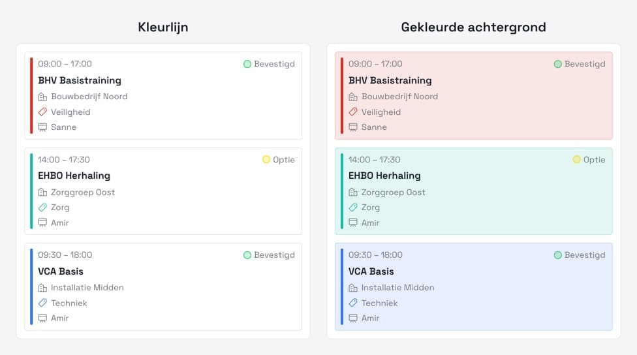Click Bevestigd label on pink BHV Basistraining card
This screenshot has height=355, width=637.
pyautogui.click(x=585, y=64)
